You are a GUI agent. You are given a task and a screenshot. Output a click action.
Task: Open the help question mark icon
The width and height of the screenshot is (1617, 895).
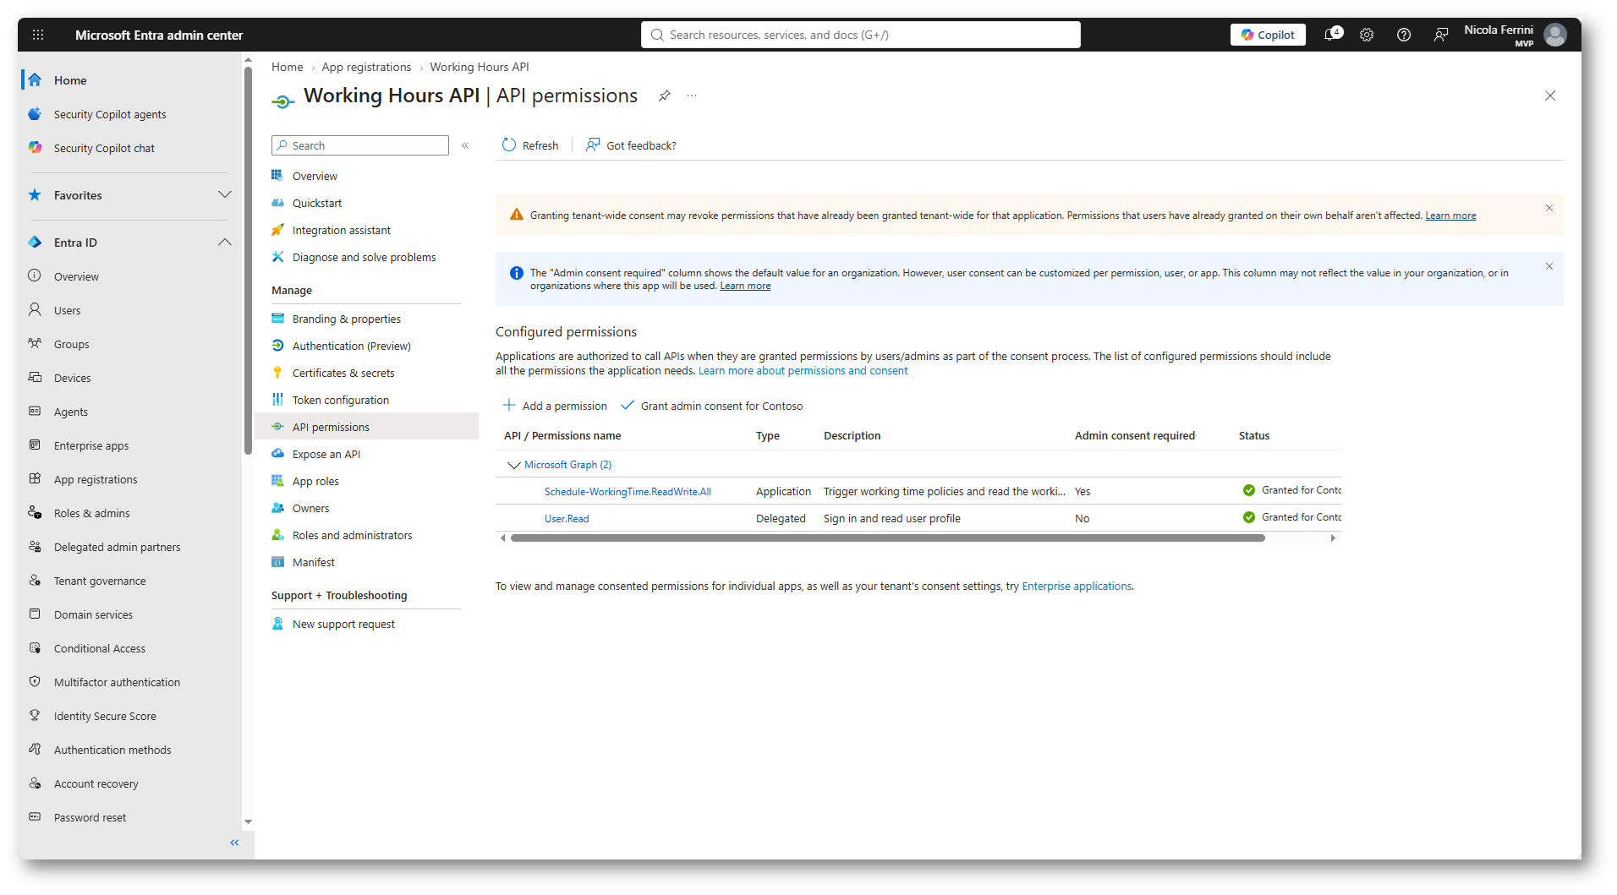tap(1404, 35)
